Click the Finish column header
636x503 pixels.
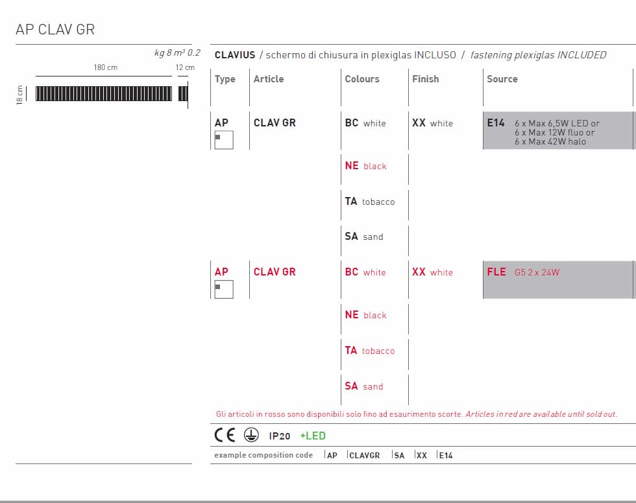click(x=425, y=79)
